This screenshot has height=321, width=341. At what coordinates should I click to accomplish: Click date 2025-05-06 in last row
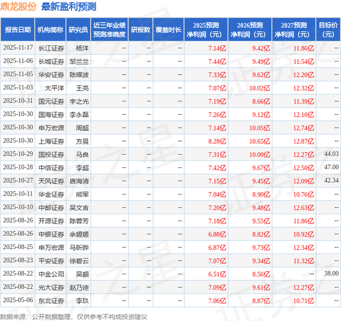18,301
